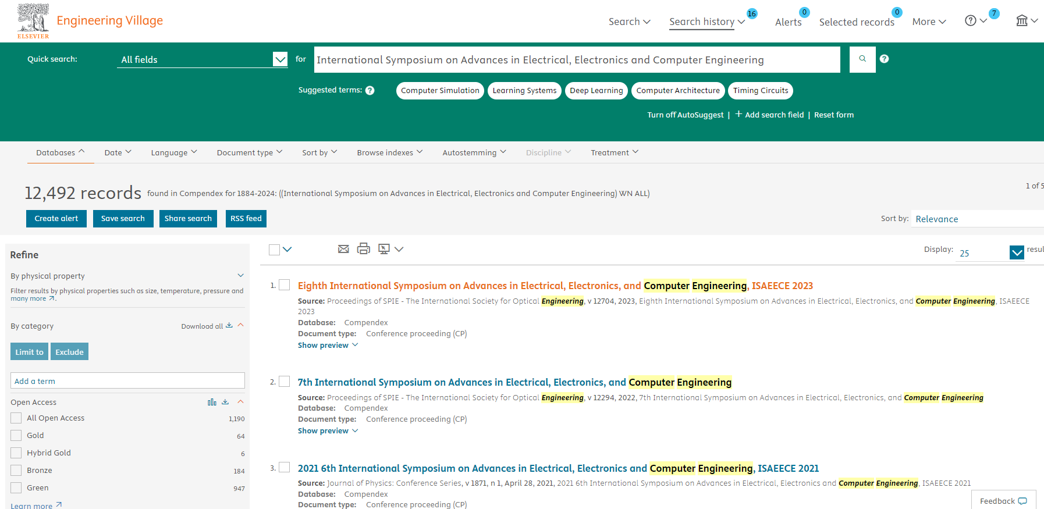The width and height of the screenshot is (1044, 509).
Task: Click Create alert button
Action: coord(56,219)
